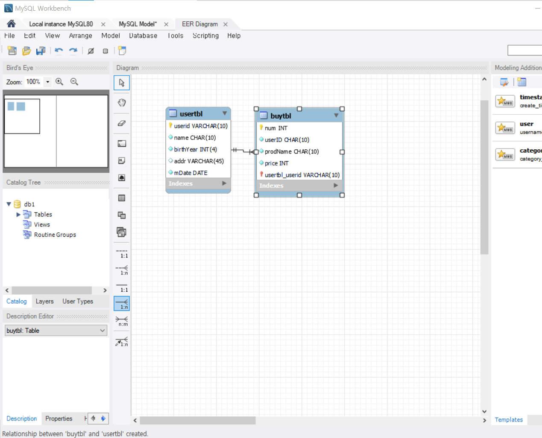Collapse usertbl table via header arrow
The height and width of the screenshot is (438, 542).
225,113
